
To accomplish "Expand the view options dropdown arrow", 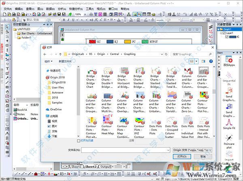I will [x=197, y=61].
